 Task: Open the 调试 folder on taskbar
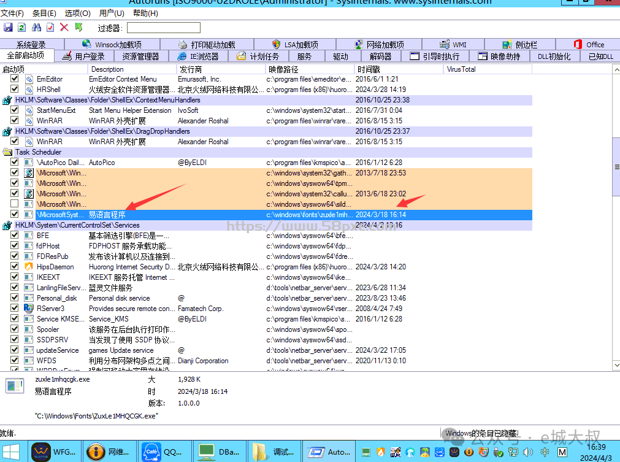coord(275,452)
